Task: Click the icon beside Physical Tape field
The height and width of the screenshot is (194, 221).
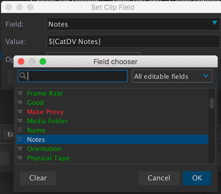Action: [20, 158]
